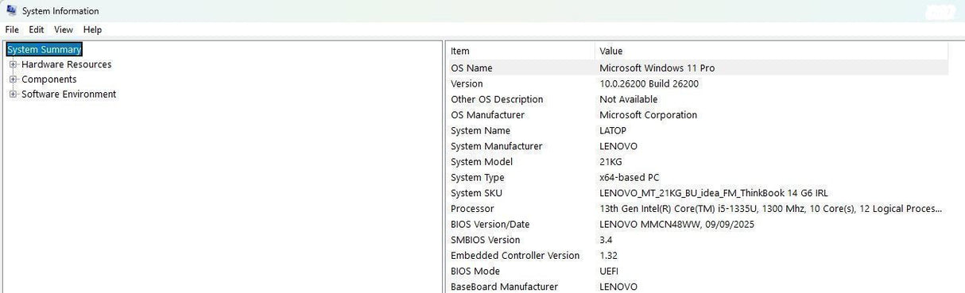
Task: Click the LENOVO_MT_21KG ThinkBook SKU value
Action: [x=714, y=193]
